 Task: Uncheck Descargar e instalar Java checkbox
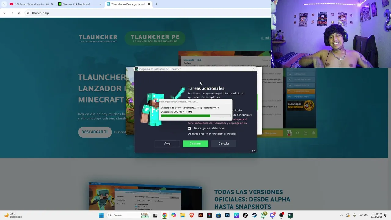click(x=189, y=128)
